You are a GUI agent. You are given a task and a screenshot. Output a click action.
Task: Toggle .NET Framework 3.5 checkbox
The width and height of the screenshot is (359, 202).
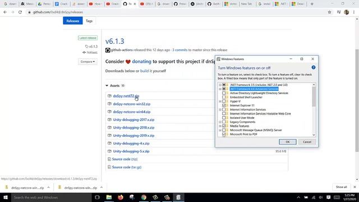[224, 85]
